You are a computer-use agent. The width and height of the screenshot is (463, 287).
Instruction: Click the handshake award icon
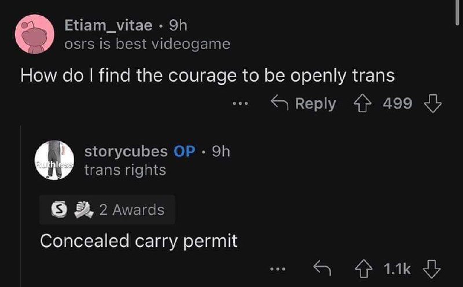pyautogui.click(x=83, y=209)
